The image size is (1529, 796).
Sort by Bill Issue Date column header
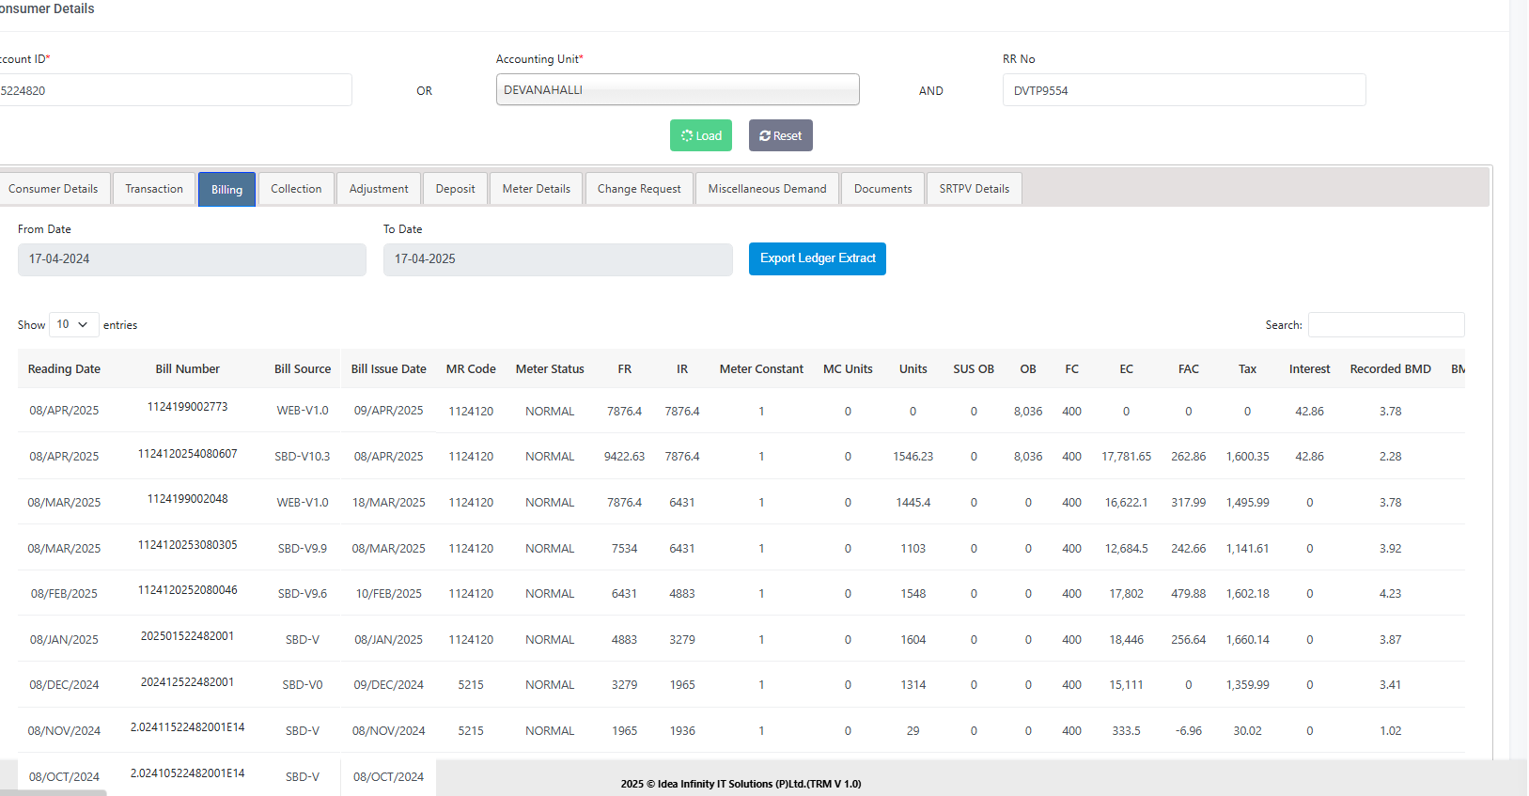[388, 369]
